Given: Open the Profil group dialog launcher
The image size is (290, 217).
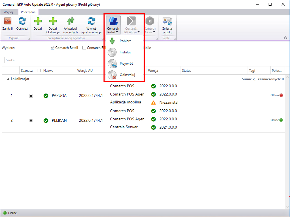Looking at the screenshot, I should coord(175,39).
